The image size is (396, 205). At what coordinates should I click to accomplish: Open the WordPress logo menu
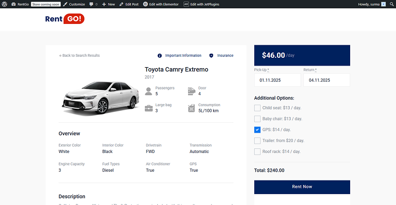pyautogui.click(x=5, y=4)
